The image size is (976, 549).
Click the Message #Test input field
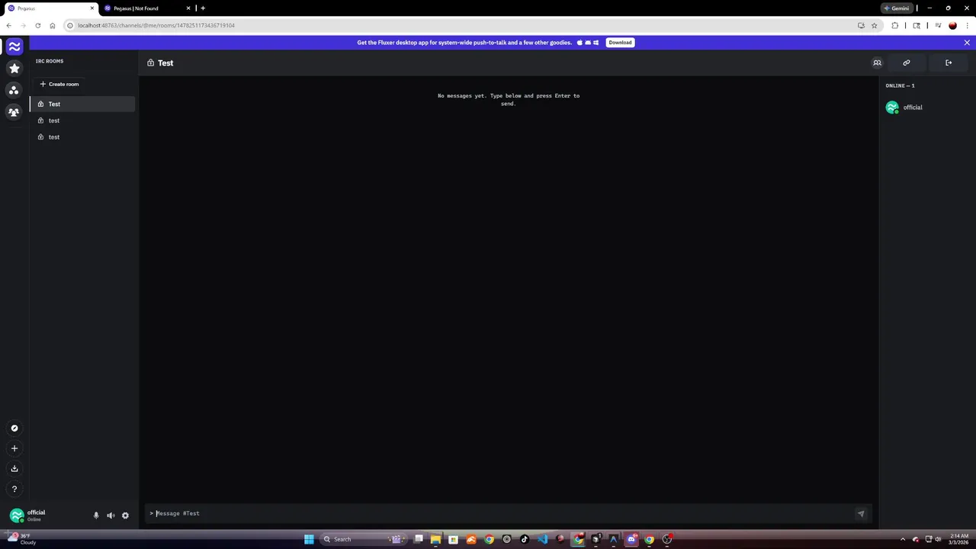(x=503, y=513)
